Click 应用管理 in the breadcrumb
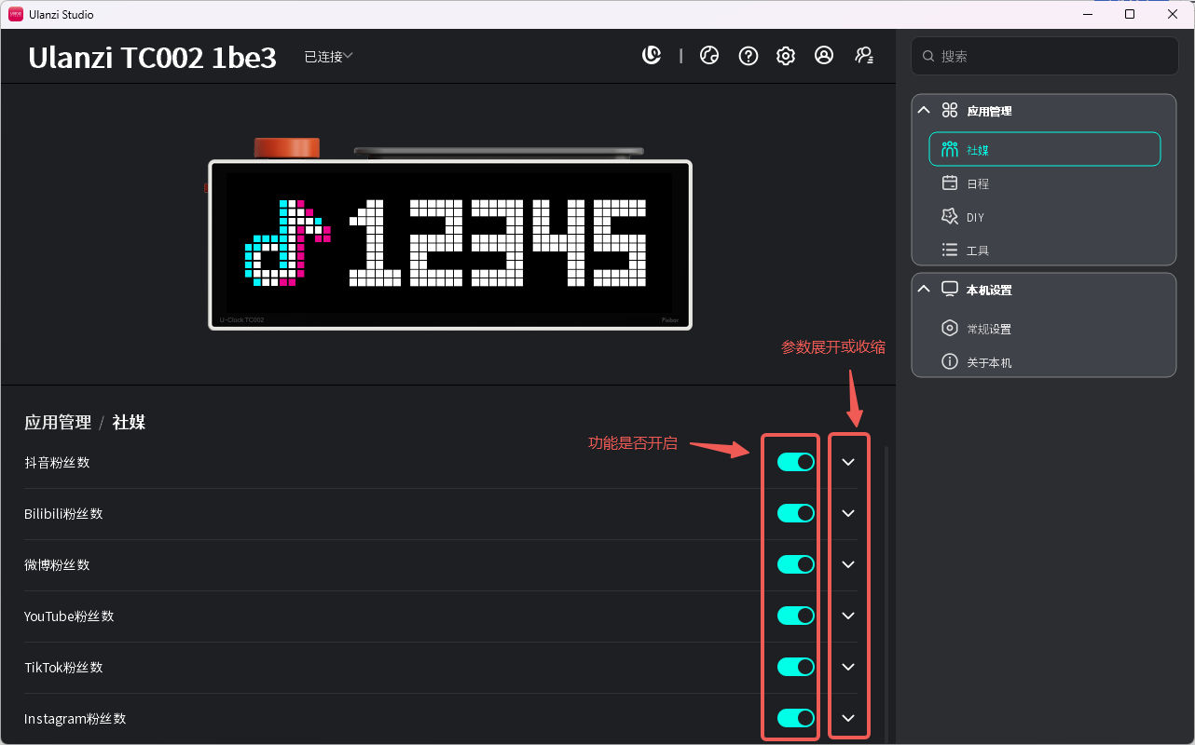Viewport: 1195px width, 745px height. 58,423
